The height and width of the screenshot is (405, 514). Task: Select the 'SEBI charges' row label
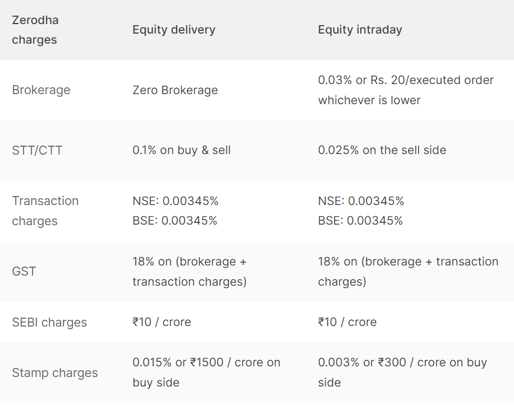(49, 322)
